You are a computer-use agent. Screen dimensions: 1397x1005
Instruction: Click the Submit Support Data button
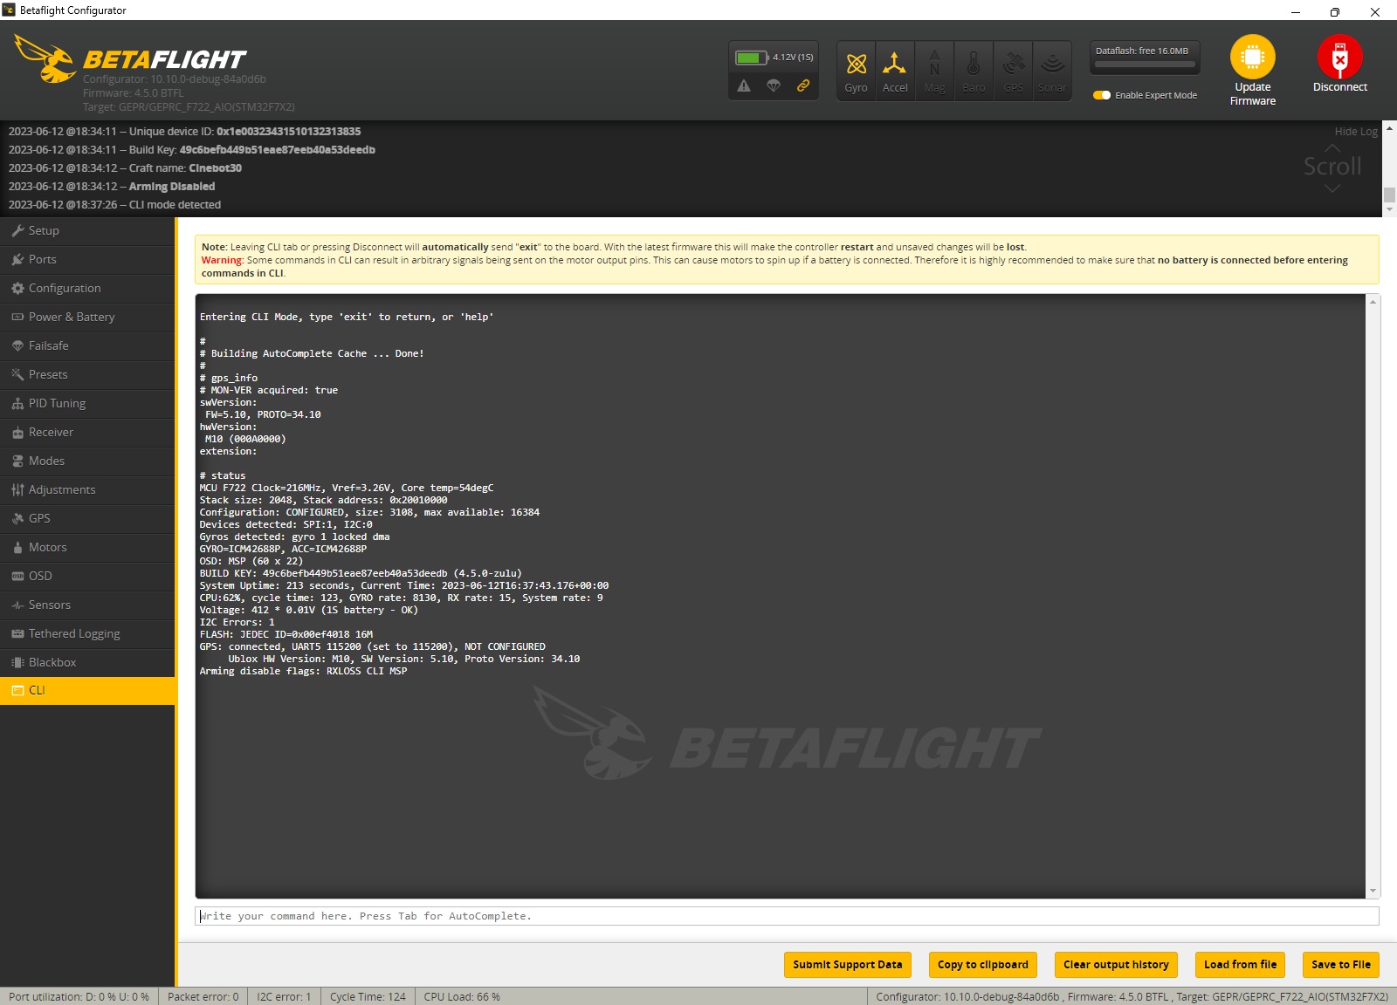coord(846,965)
